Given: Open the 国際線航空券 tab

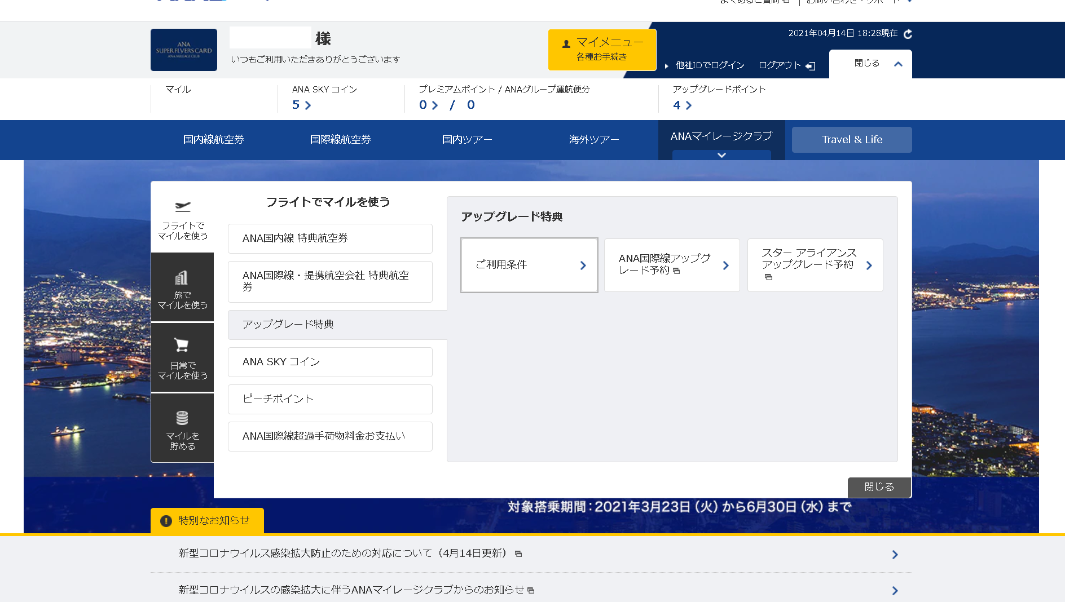Looking at the screenshot, I should [x=341, y=140].
